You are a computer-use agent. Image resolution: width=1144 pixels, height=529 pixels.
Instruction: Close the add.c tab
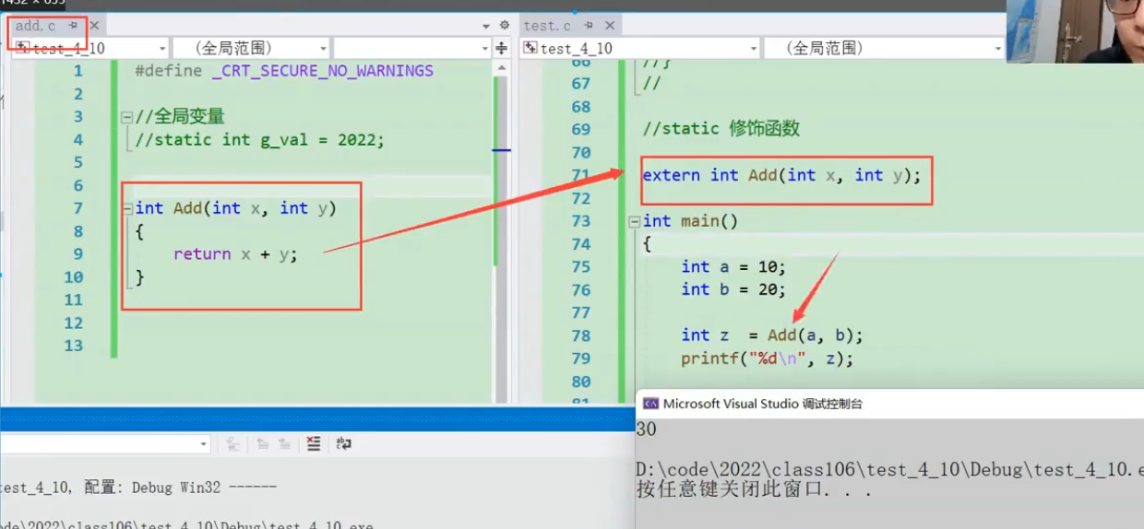[94, 26]
